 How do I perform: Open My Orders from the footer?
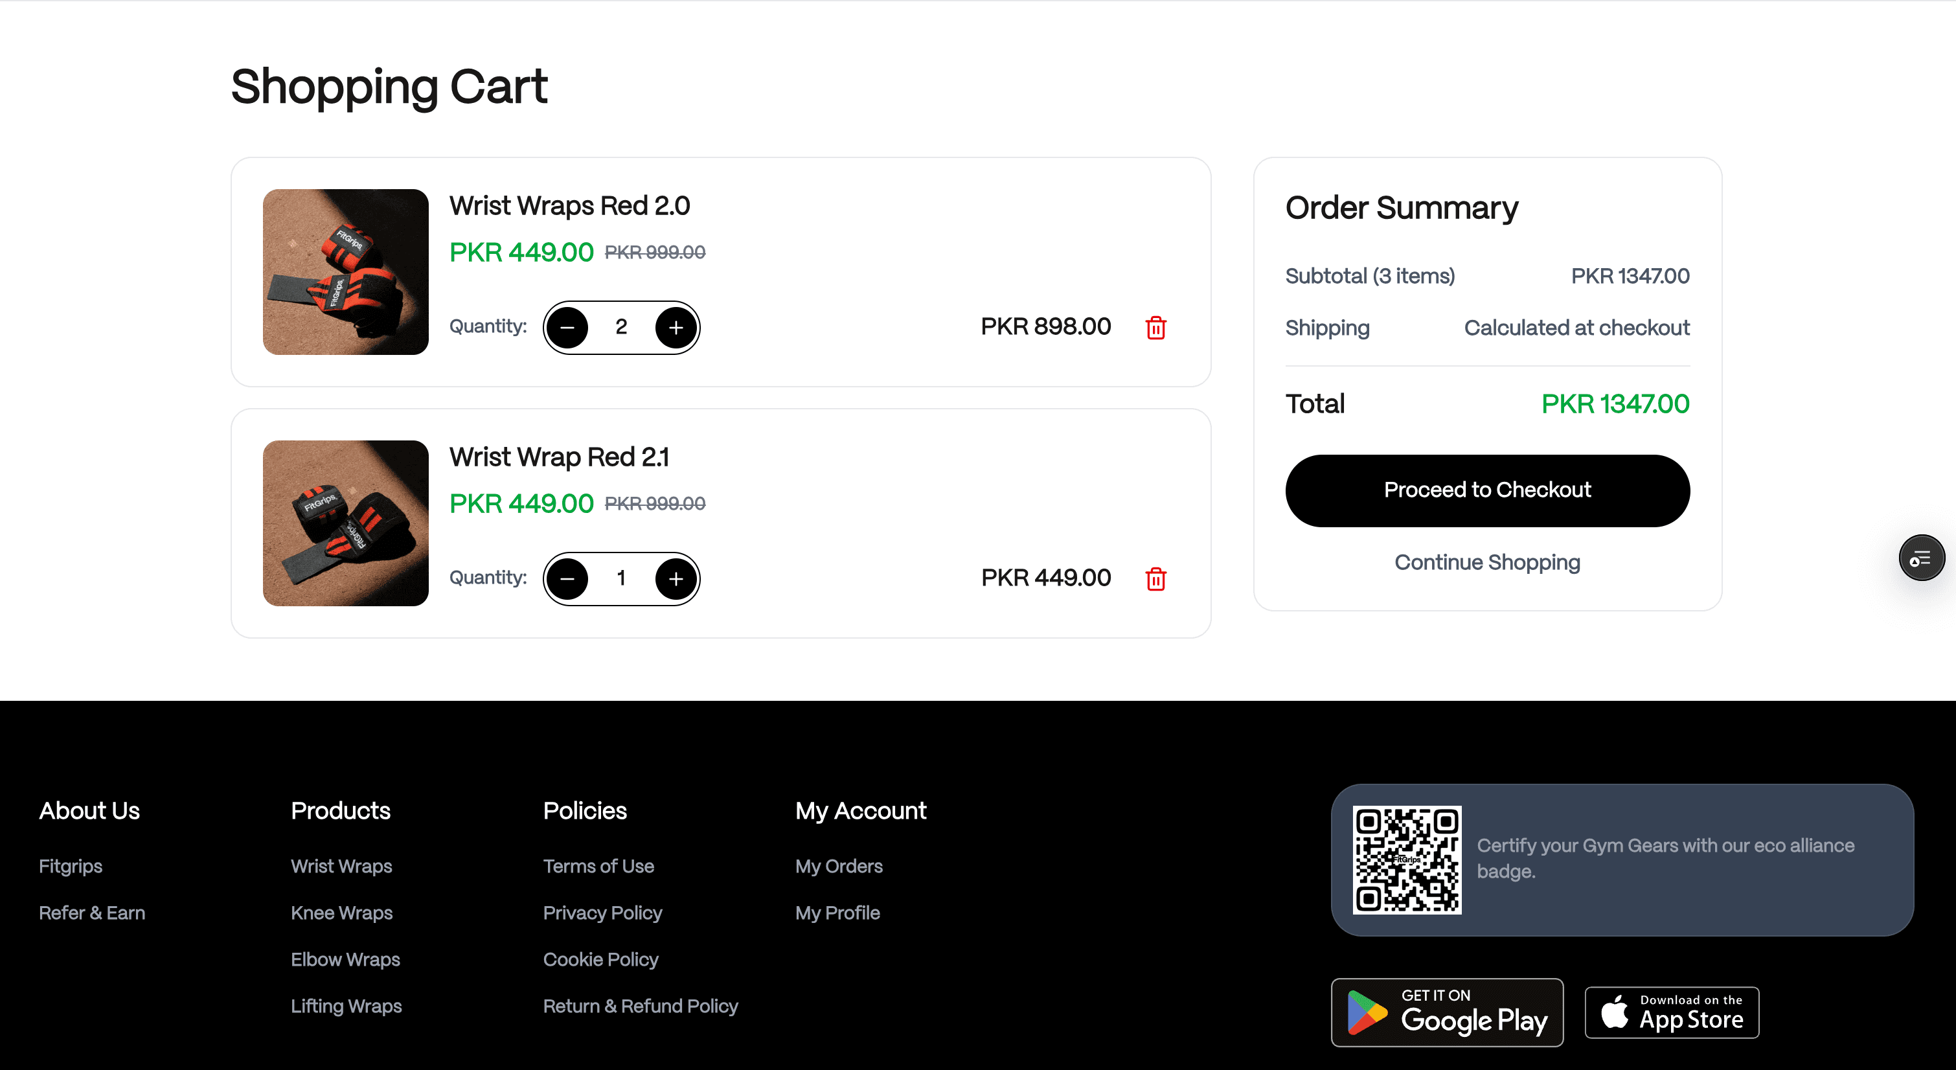pyautogui.click(x=839, y=866)
